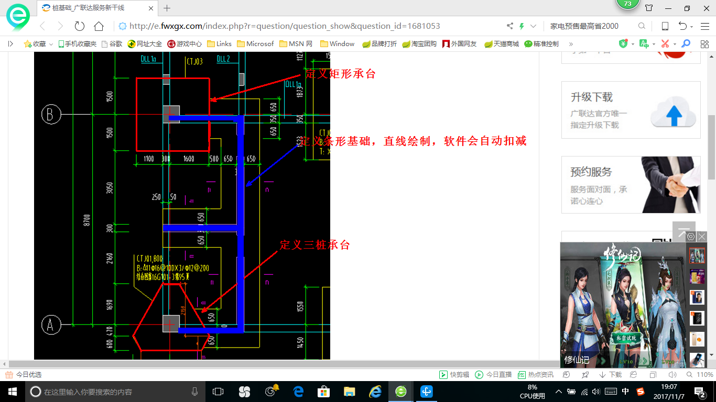Click the browser back arrow
This screenshot has width=716, height=402.
pos(43,26)
